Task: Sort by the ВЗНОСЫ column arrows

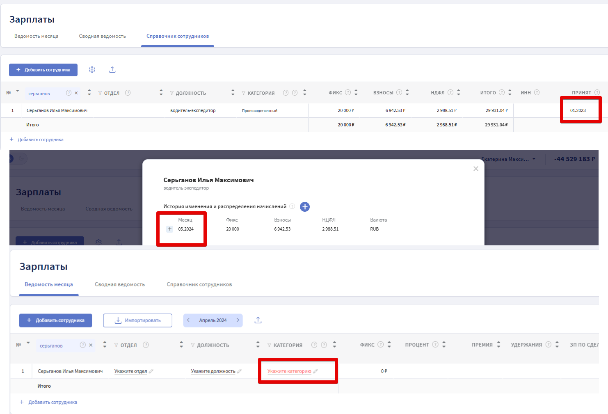Action: coord(407,92)
